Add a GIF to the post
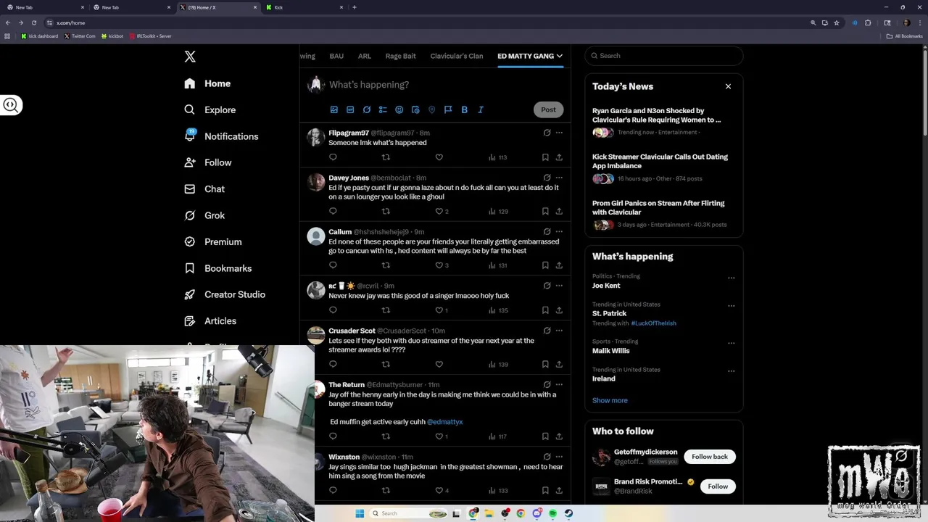The height and width of the screenshot is (522, 928). (x=350, y=109)
